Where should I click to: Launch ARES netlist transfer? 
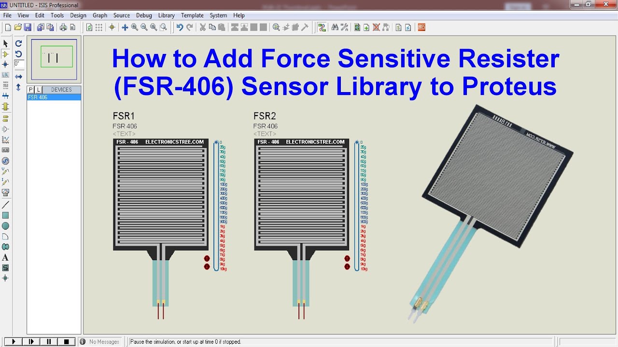pos(421,27)
